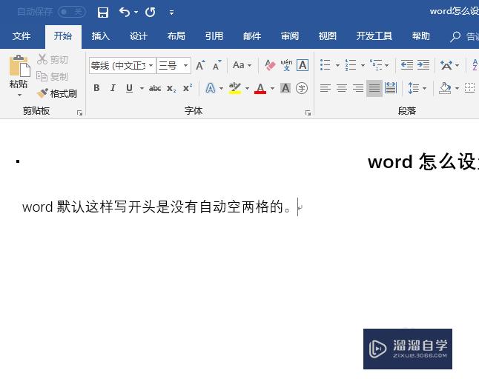479x379 pixels.
Task: Click Enclose Characters circled 字 icon
Action: click(x=302, y=88)
